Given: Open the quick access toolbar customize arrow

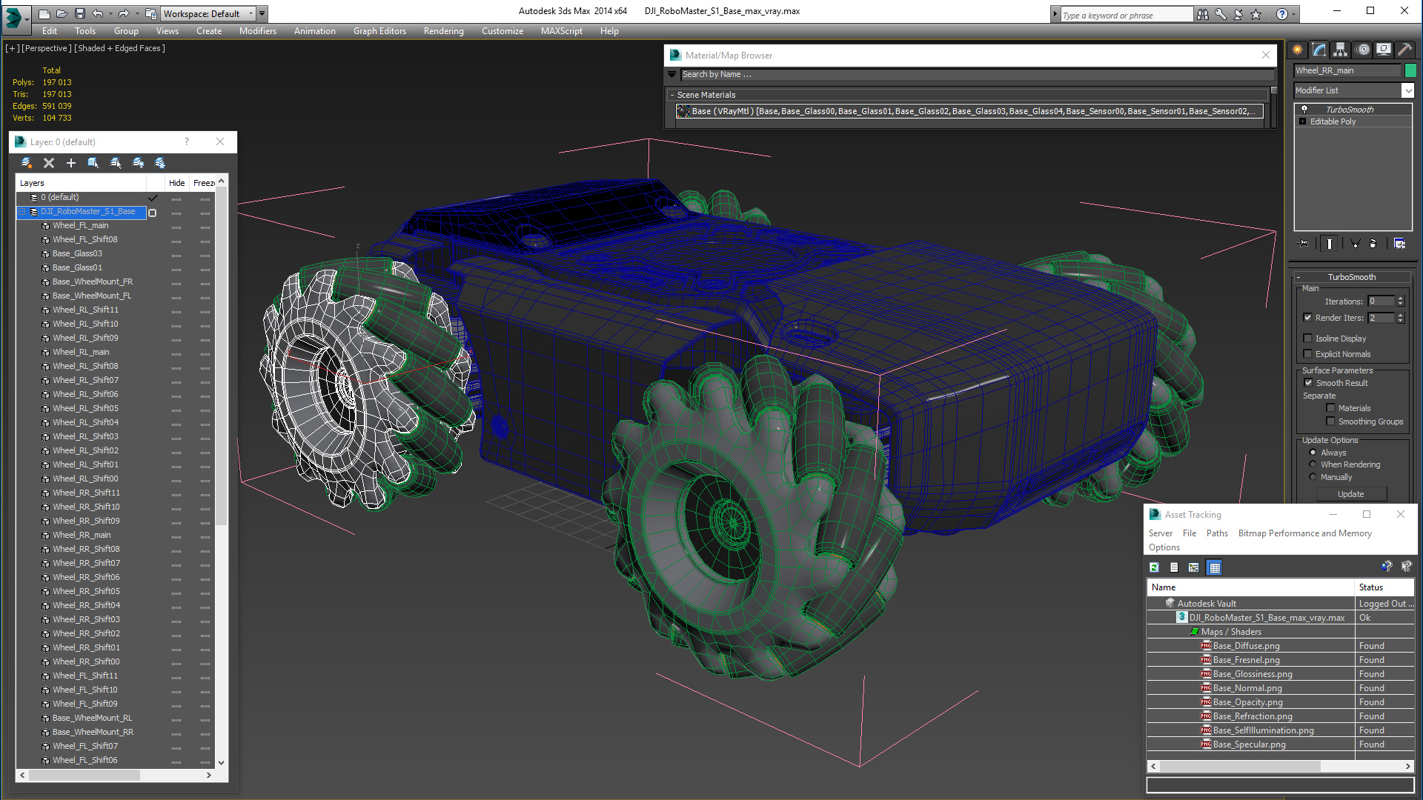Looking at the screenshot, I should coord(262,13).
